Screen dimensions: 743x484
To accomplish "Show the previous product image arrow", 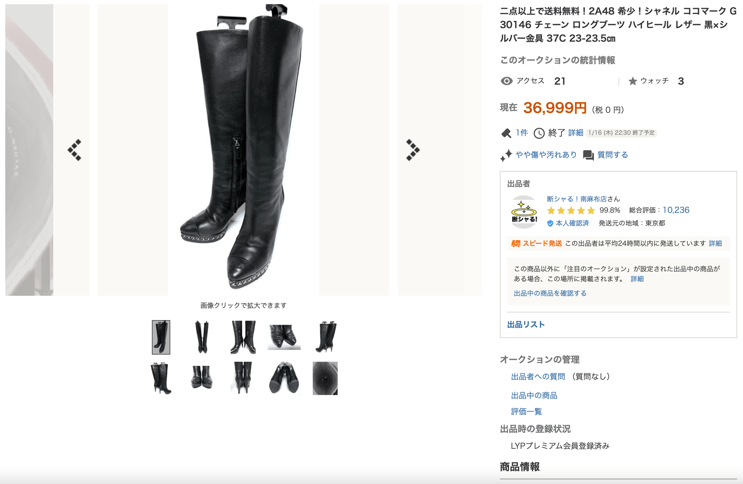I will [74, 150].
